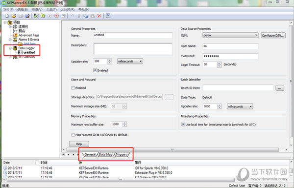The width and height of the screenshot is (294, 188).
Task: Collapse the Data Logger tree node
Action: [x=10, y=48]
